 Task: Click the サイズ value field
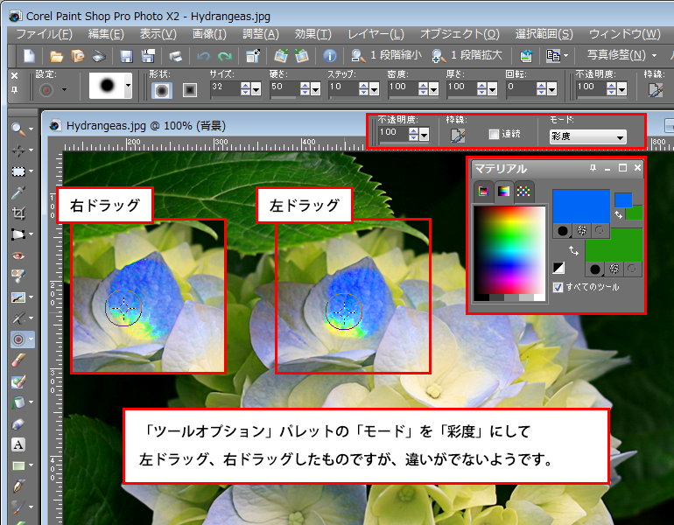223,87
